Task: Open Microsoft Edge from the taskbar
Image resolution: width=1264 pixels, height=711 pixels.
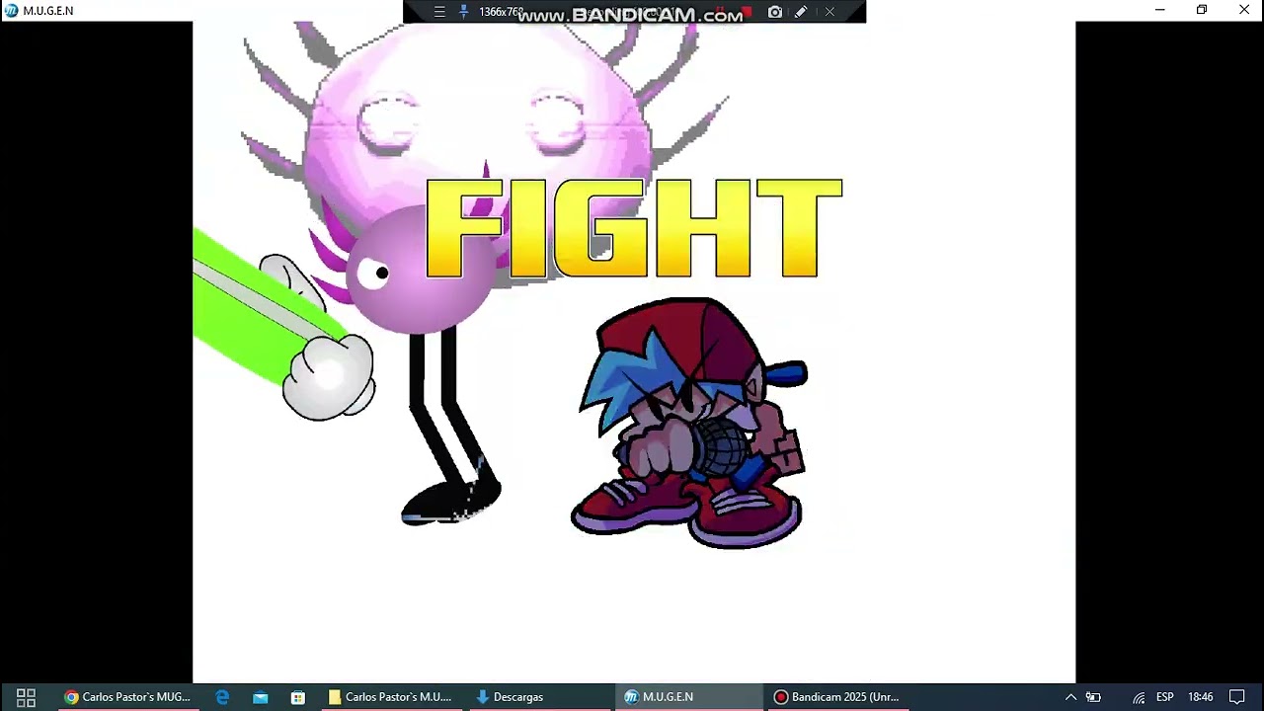Action: 222,697
